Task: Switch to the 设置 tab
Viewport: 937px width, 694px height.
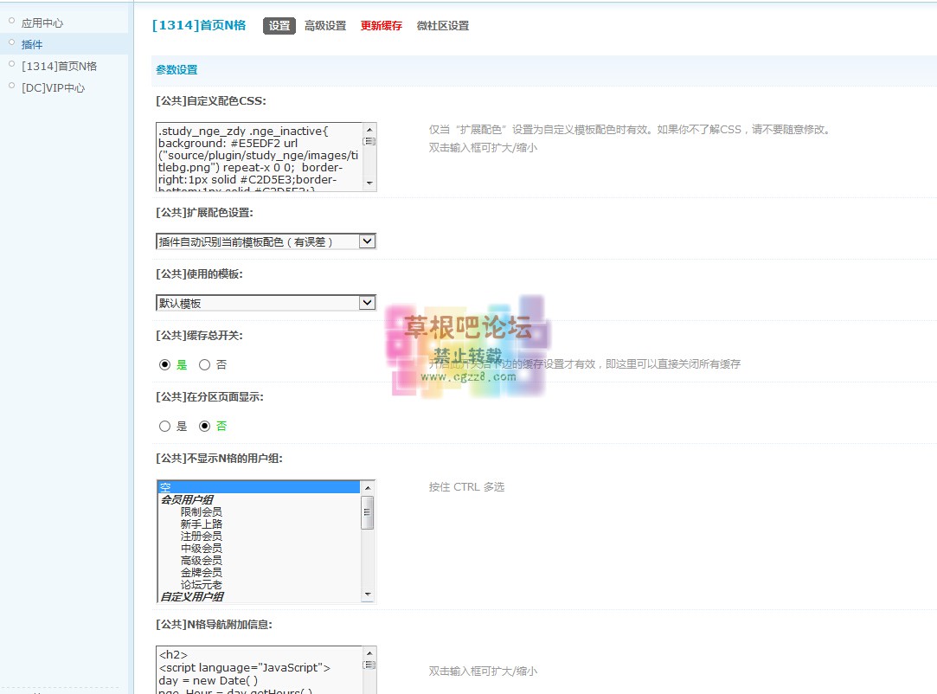Action: (279, 26)
